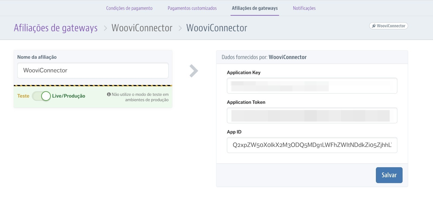Click the Teste label
433x200 pixels.
click(23, 96)
